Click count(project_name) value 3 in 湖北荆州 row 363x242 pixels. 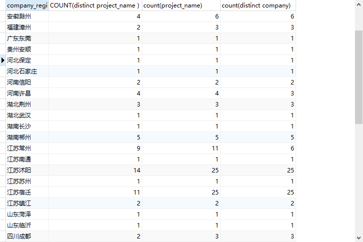181,104
